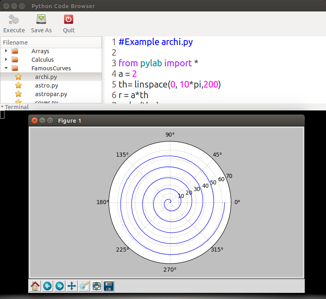Activate the Pan axes tool

[72, 286]
